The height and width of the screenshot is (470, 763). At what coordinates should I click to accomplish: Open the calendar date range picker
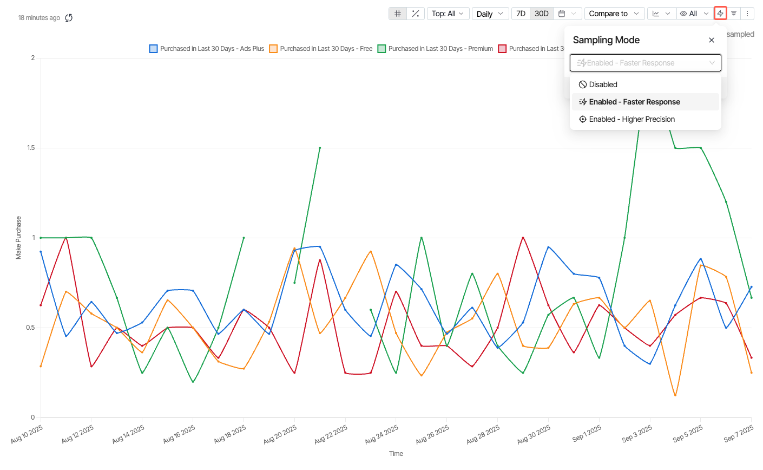tap(568, 14)
